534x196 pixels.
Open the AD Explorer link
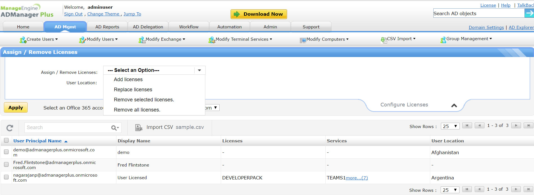click(521, 28)
